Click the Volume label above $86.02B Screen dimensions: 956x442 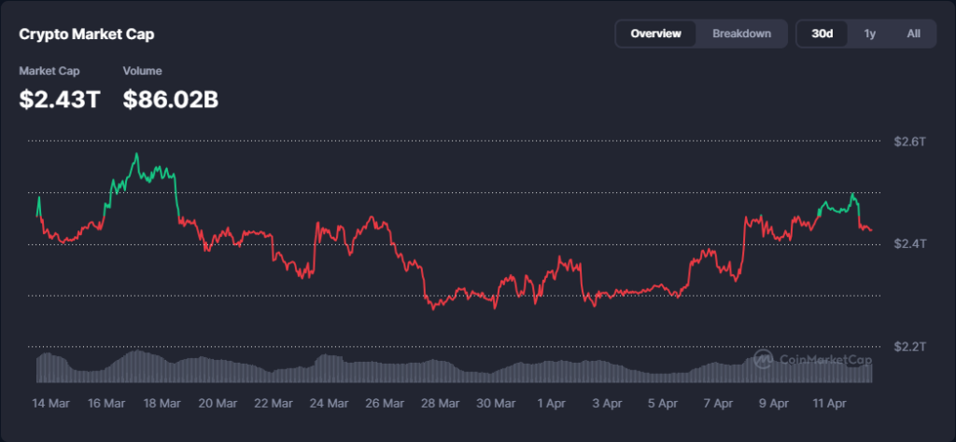pos(142,71)
